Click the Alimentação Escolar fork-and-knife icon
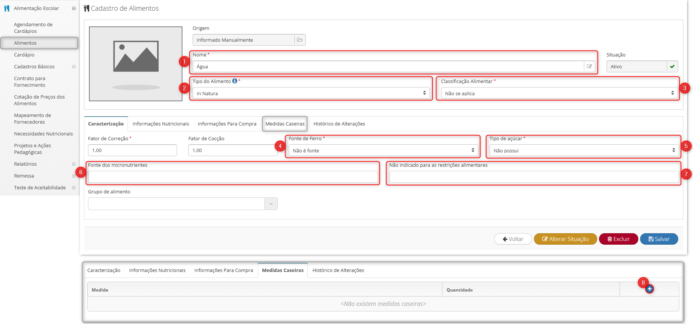 pyautogui.click(x=7, y=8)
